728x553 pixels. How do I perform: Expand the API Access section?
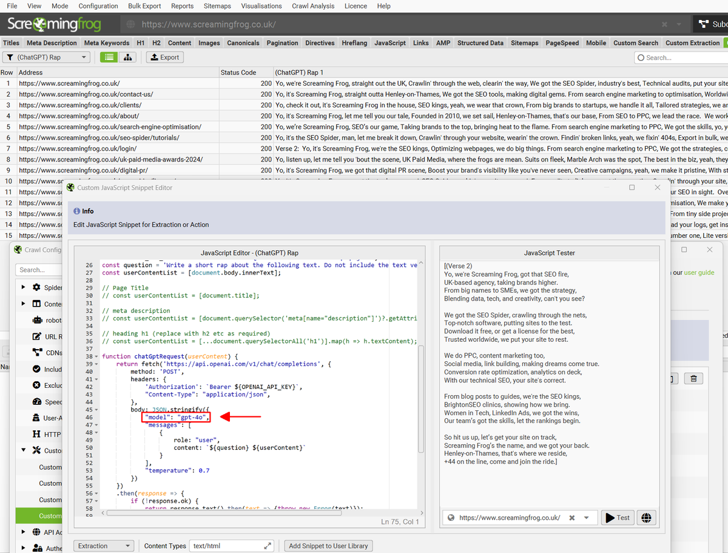coord(23,532)
